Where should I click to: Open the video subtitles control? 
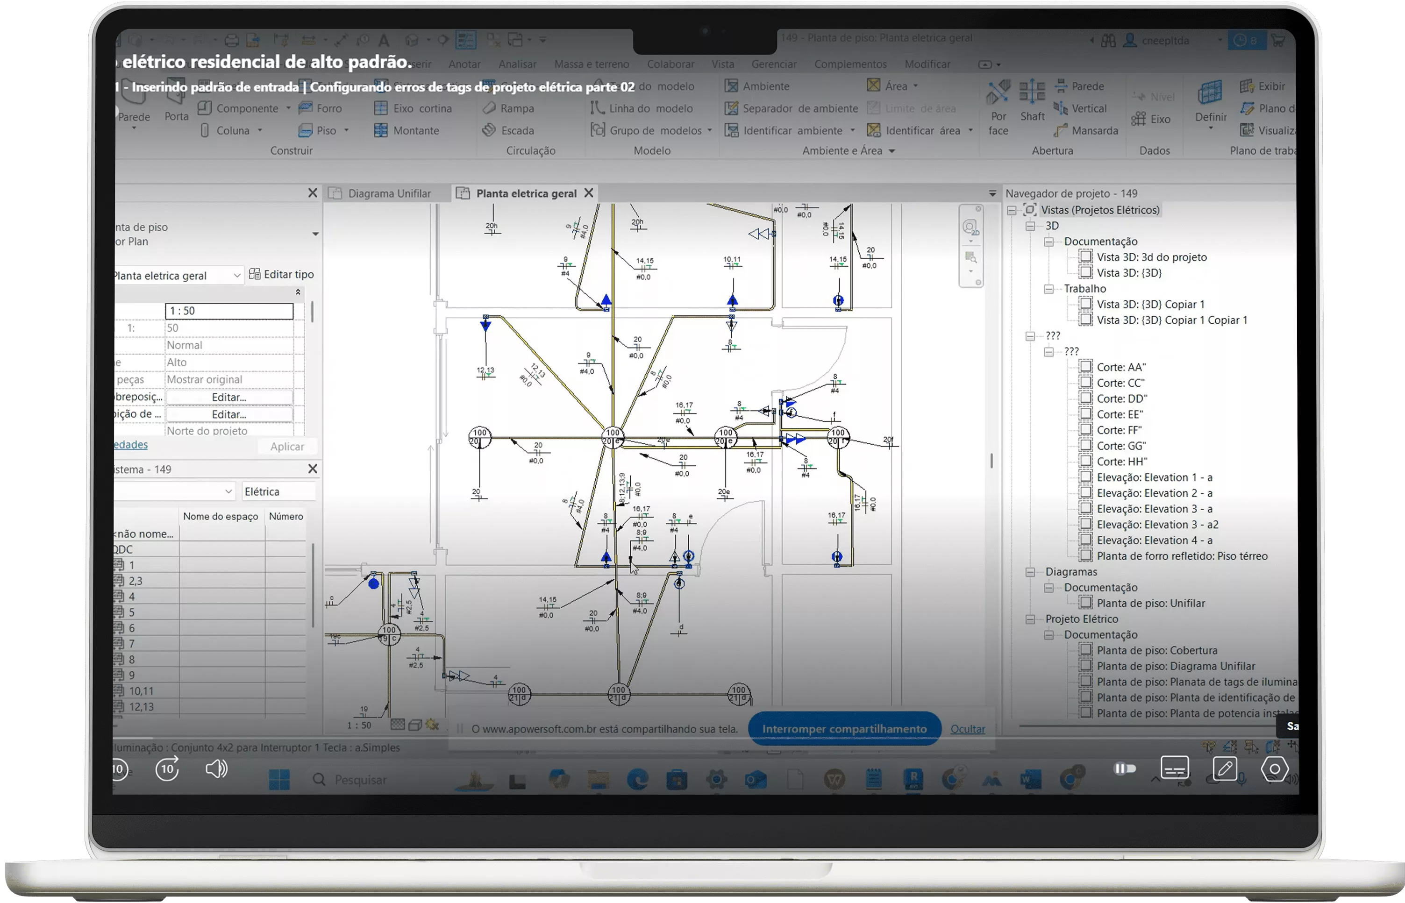point(1175,768)
